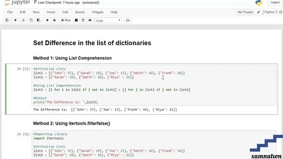Viewport: 283px width, 159px height.
Task: Restart kernel and rerun all icon
Action: click(90, 20)
